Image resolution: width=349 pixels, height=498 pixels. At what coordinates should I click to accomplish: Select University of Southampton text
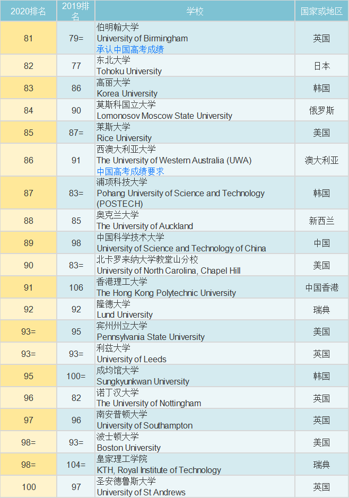click(x=144, y=425)
